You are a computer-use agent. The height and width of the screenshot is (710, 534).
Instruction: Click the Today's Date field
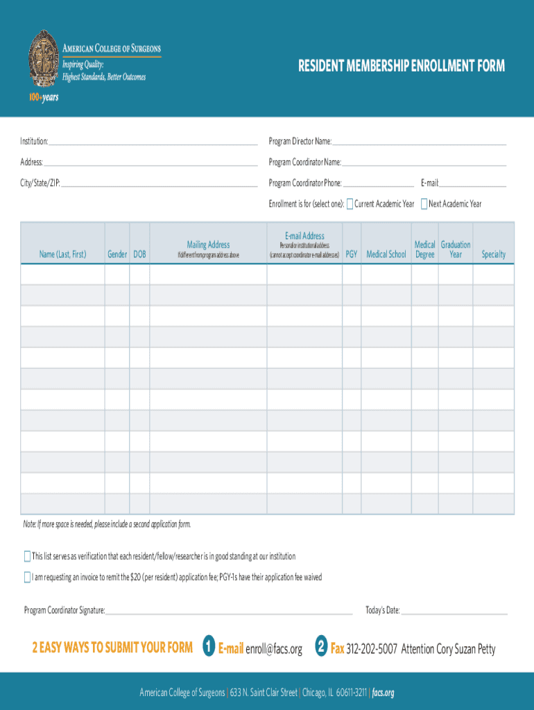(454, 610)
